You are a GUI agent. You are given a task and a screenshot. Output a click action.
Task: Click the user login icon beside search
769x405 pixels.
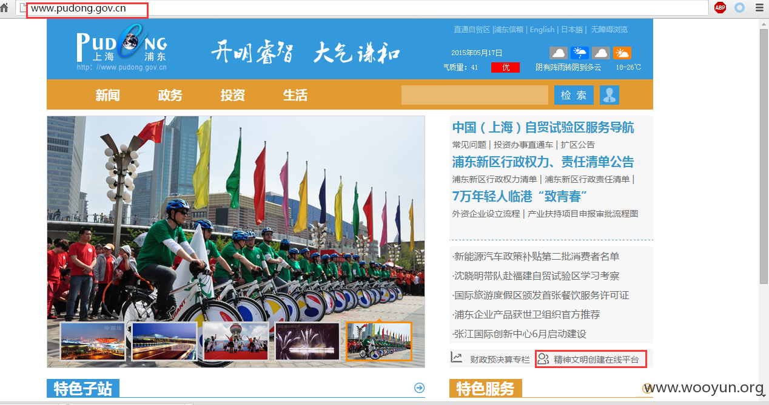[x=609, y=95]
